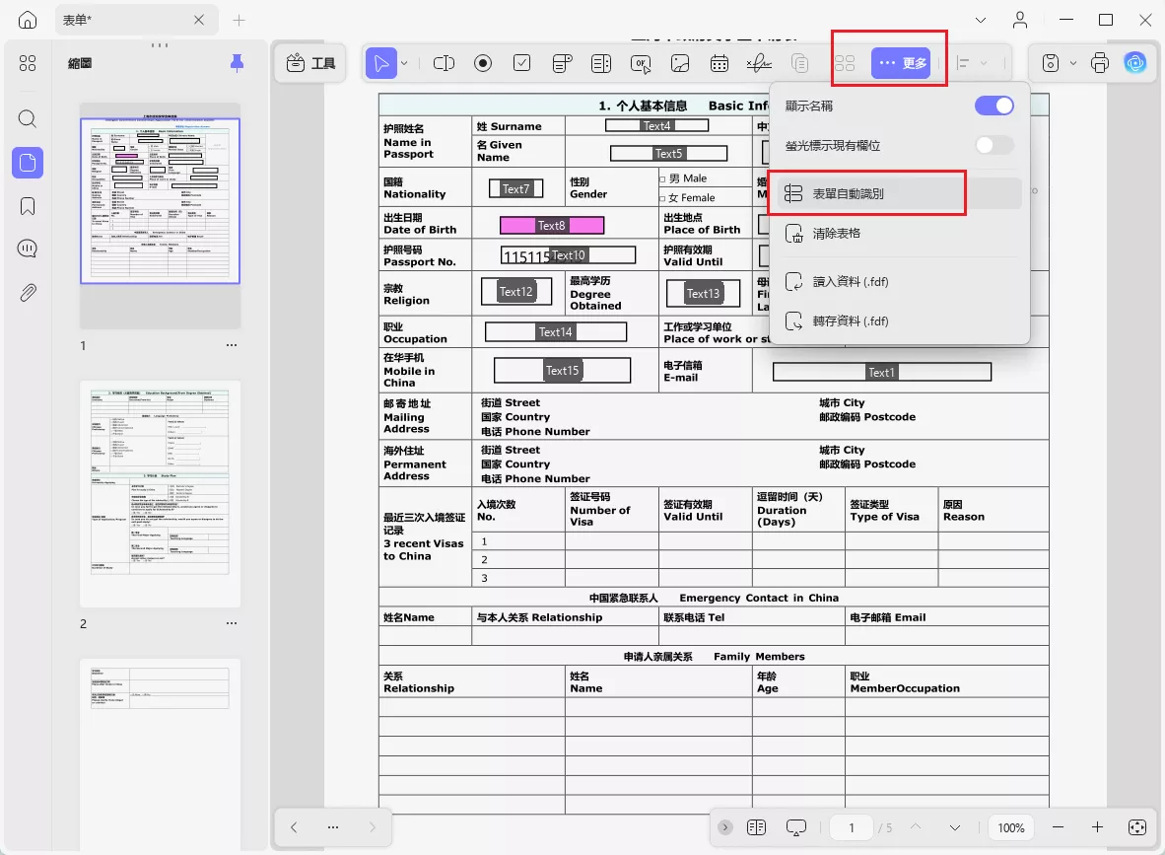Zoom in with the plus button
Image resolution: width=1165 pixels, height=855 pixels.
[1097, 827]
